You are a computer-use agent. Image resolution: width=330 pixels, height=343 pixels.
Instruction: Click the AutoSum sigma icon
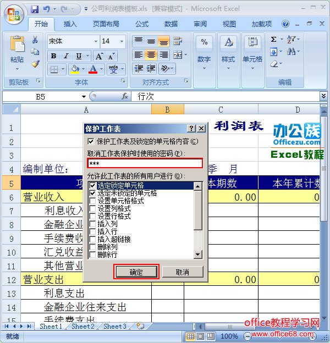tap(273, 40)
